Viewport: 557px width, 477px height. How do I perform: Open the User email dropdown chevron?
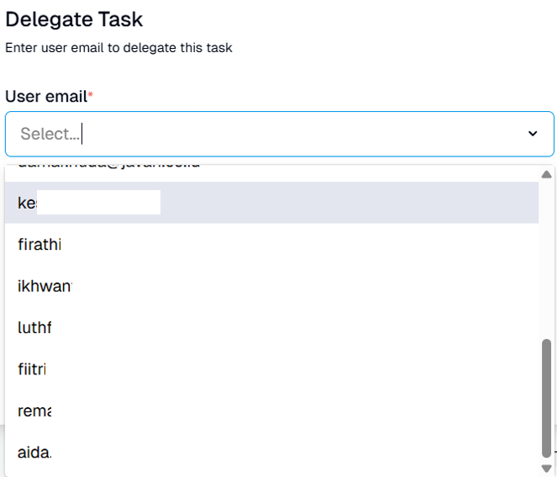[x=533, y=134]
